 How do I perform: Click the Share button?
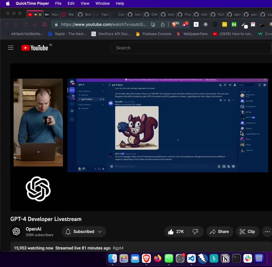click(x=219, y=232)
